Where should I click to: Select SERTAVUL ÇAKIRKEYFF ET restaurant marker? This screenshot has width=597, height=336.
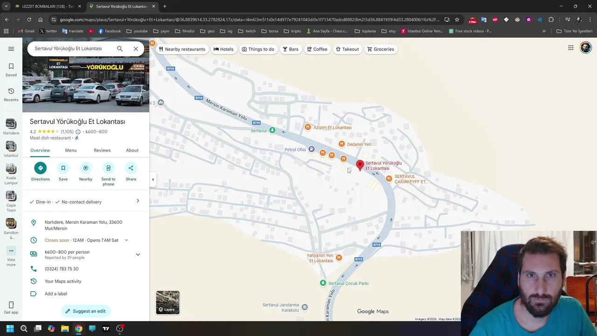[389, 179]
